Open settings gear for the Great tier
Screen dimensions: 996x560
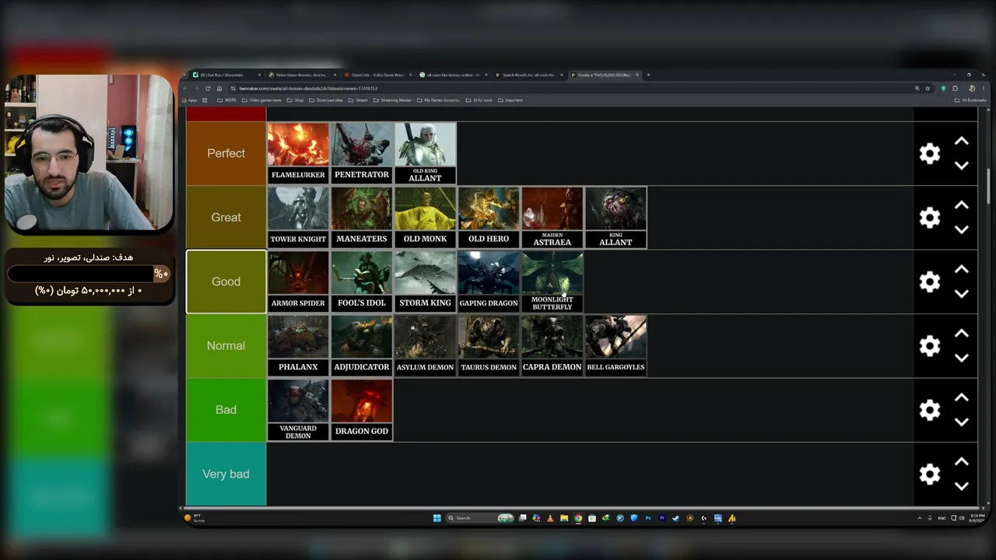pos(930,218)
